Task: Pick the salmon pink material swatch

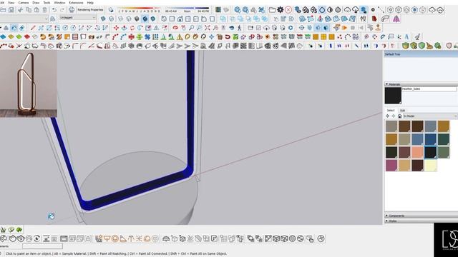Action: 417,152
